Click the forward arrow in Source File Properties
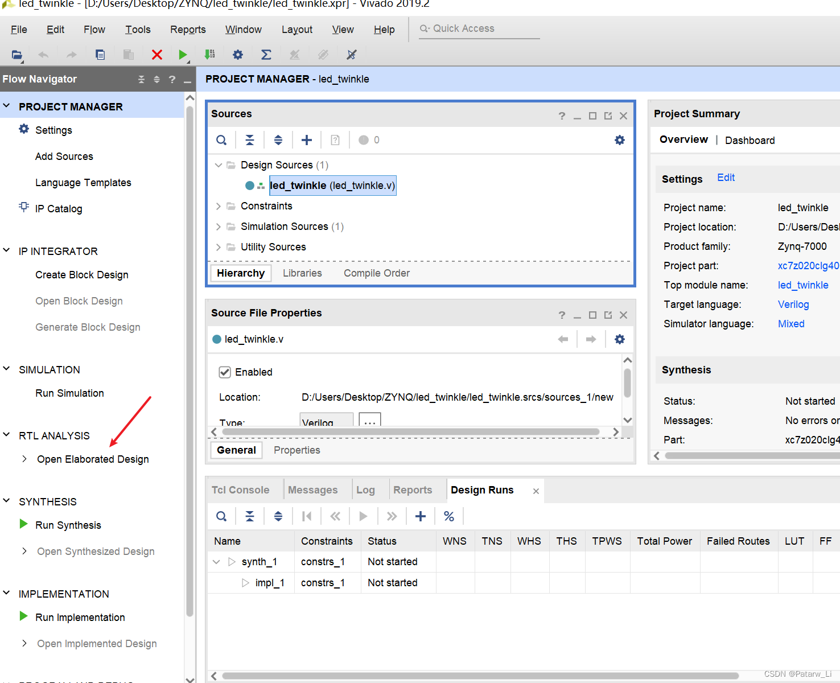The image size is (840, 683). tap(591, 339)
